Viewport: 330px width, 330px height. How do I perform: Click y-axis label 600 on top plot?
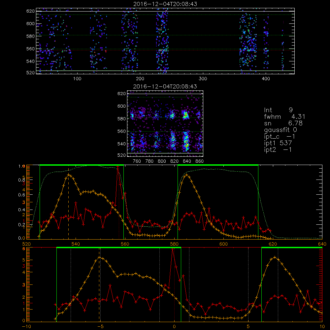(30, 23)
